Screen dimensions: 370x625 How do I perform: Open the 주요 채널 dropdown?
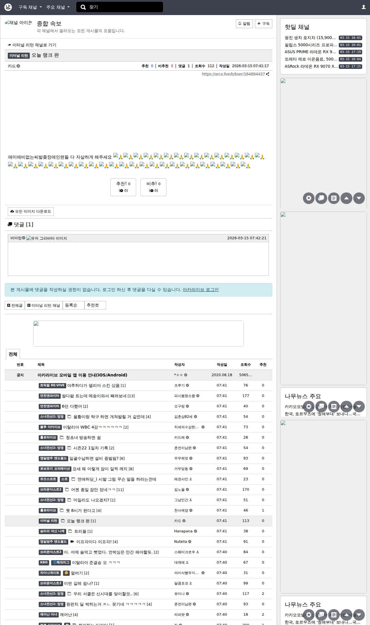(58, 7)
